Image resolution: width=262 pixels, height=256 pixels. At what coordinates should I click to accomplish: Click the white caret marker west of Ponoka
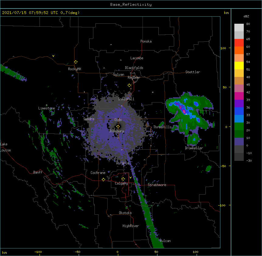pyautogui.click(x=111, y=45)
